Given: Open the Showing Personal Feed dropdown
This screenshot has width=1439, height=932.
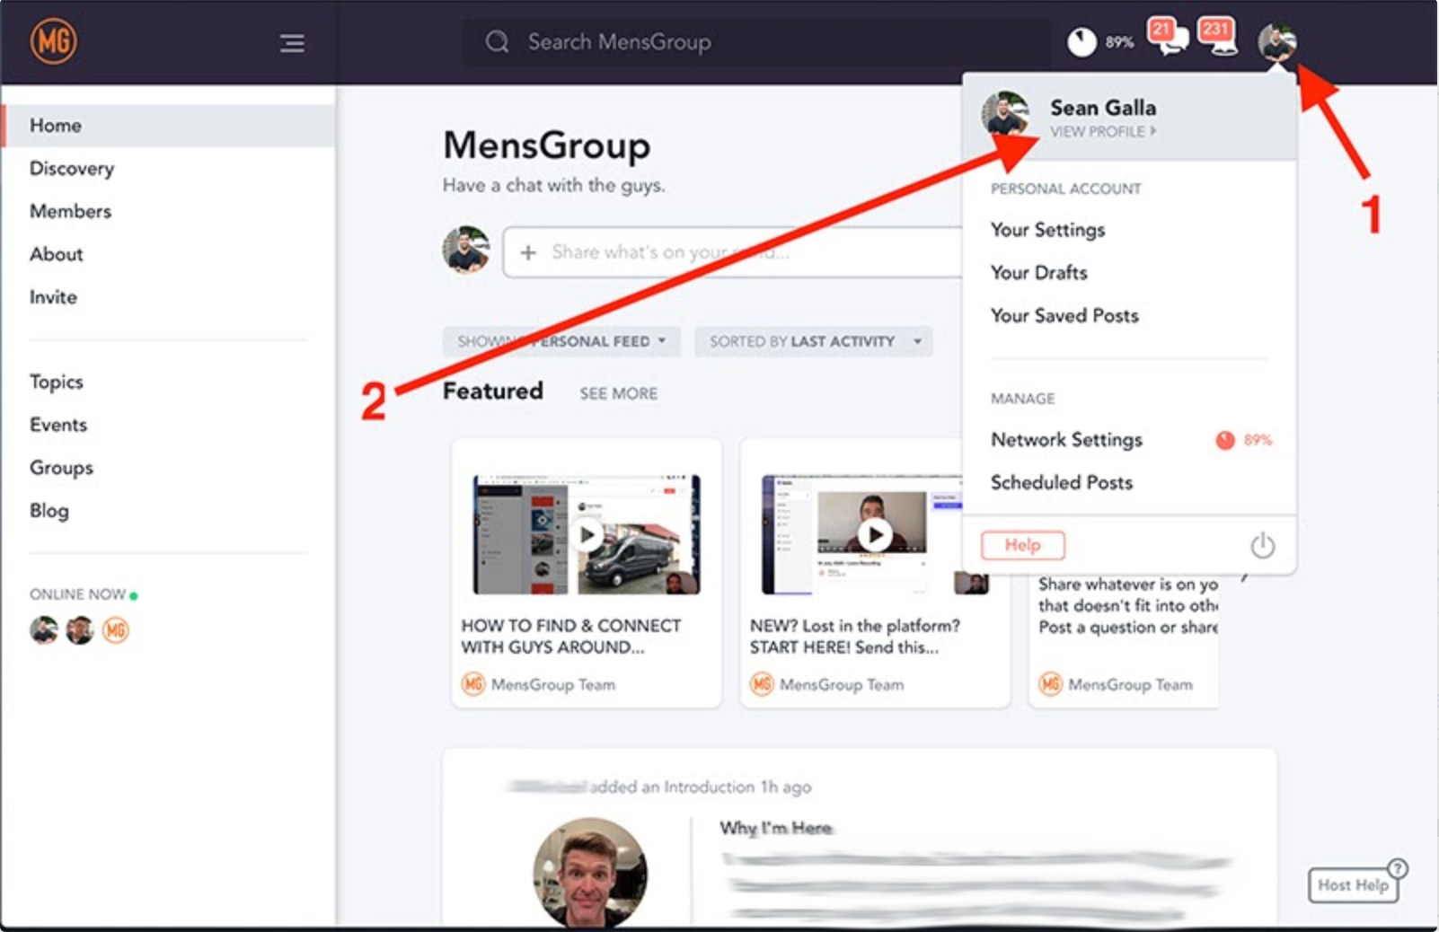Looking at the screenshot, I should (561, 341).
